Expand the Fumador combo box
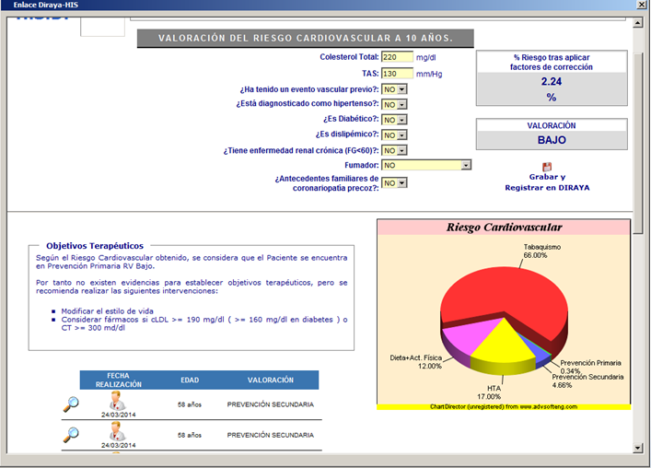This screenshot has width=651, height=468. 466,165
